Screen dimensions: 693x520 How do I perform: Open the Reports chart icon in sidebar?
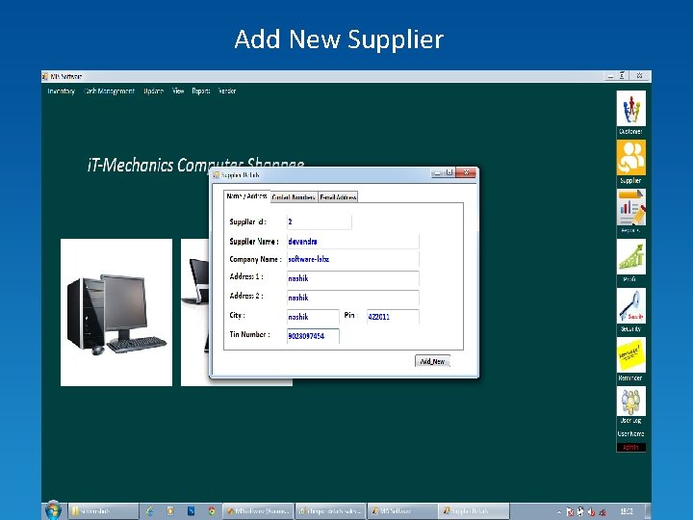pos(630,207)
